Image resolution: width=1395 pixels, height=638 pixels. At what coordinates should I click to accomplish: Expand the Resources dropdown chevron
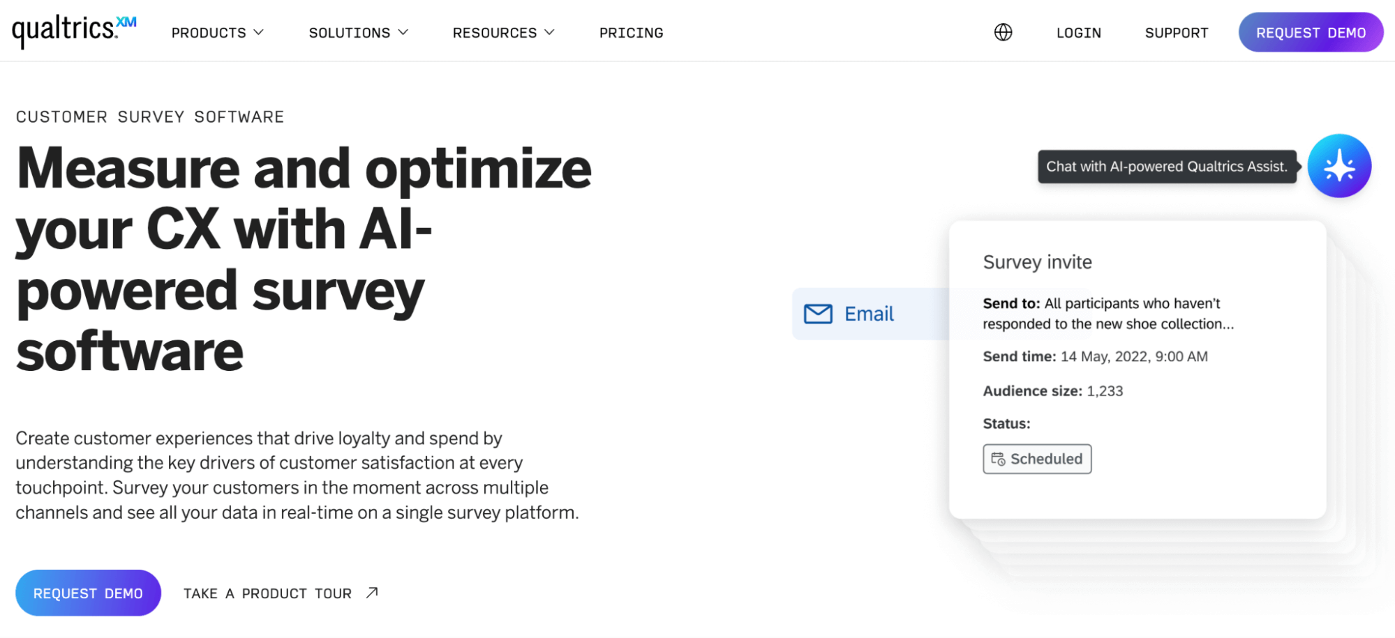(549, 33)
